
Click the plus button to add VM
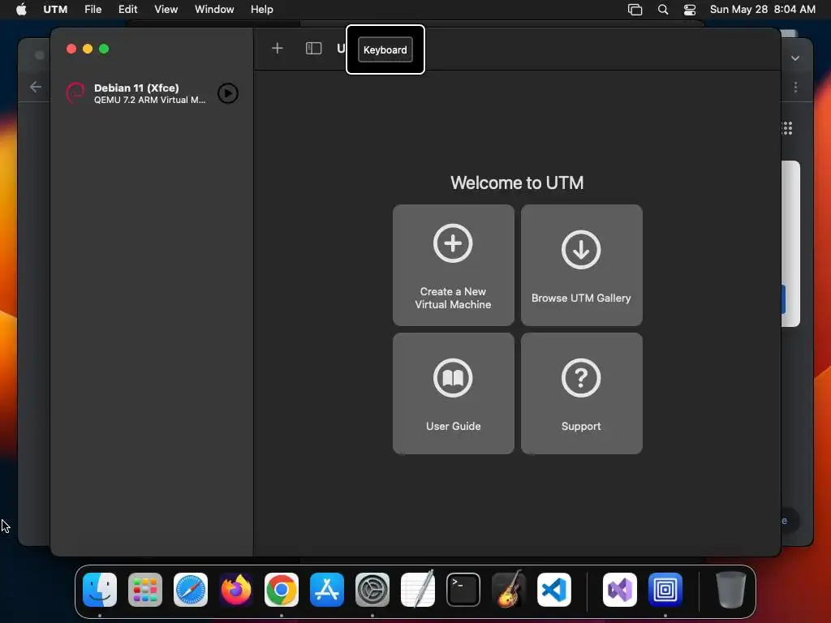[x=278, y=49]
